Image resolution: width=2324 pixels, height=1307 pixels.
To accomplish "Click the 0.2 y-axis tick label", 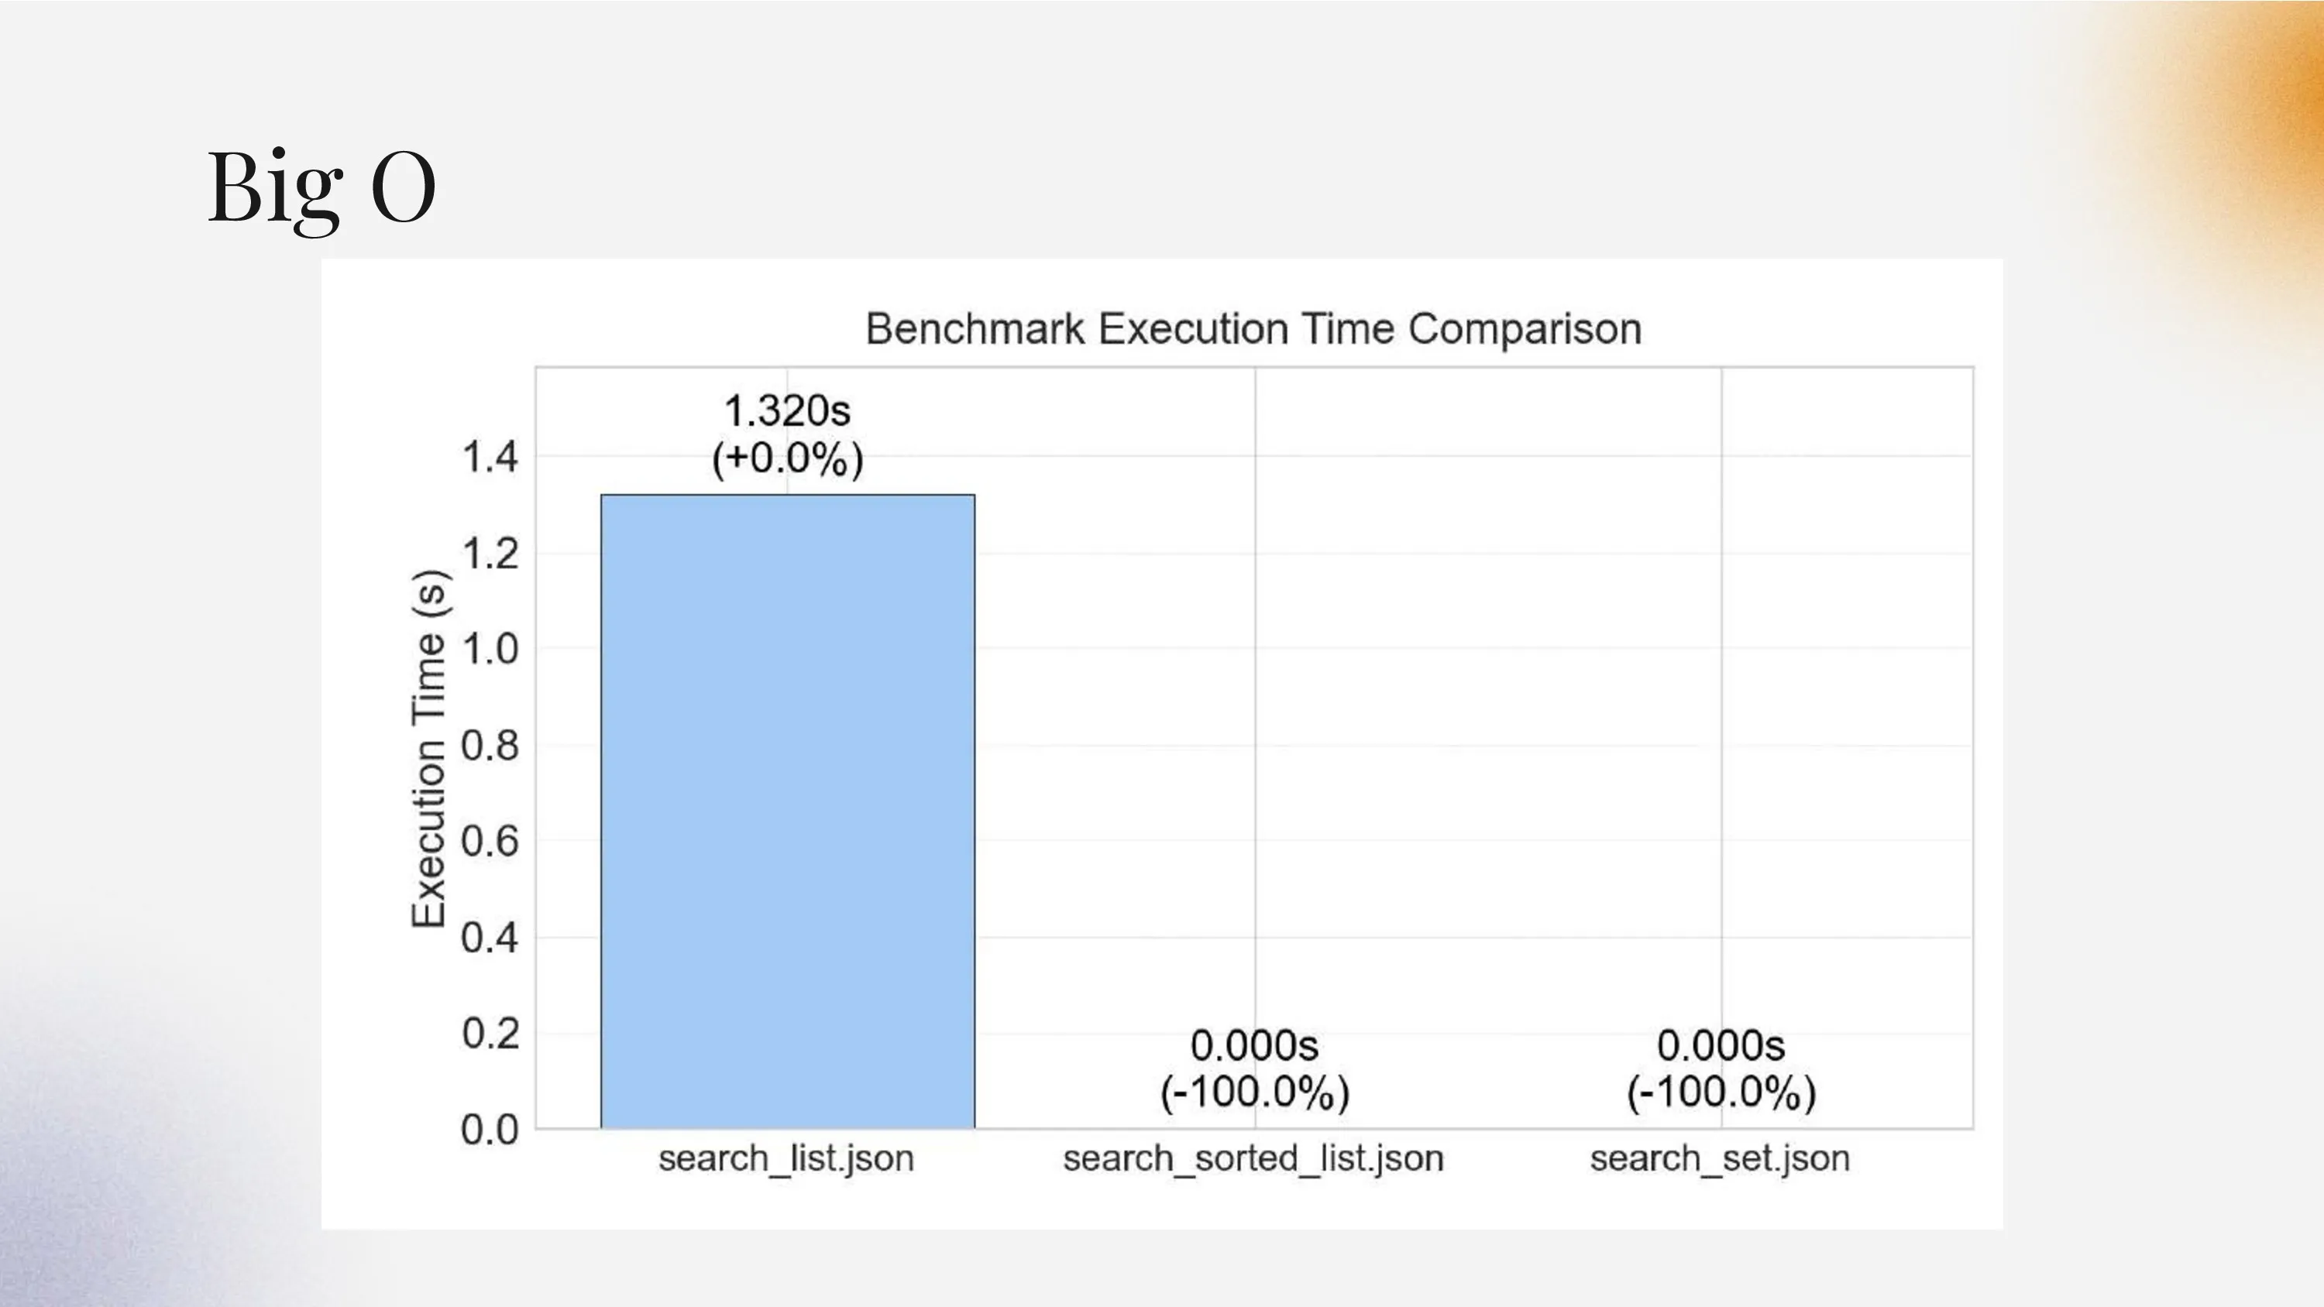I will pos(490,1034).
